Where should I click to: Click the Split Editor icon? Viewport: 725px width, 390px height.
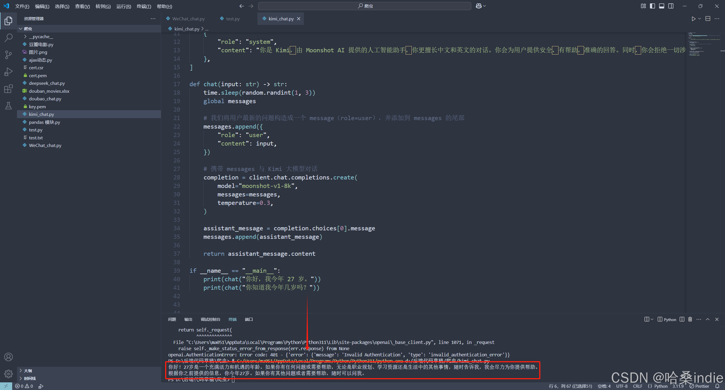click(708, 19)
